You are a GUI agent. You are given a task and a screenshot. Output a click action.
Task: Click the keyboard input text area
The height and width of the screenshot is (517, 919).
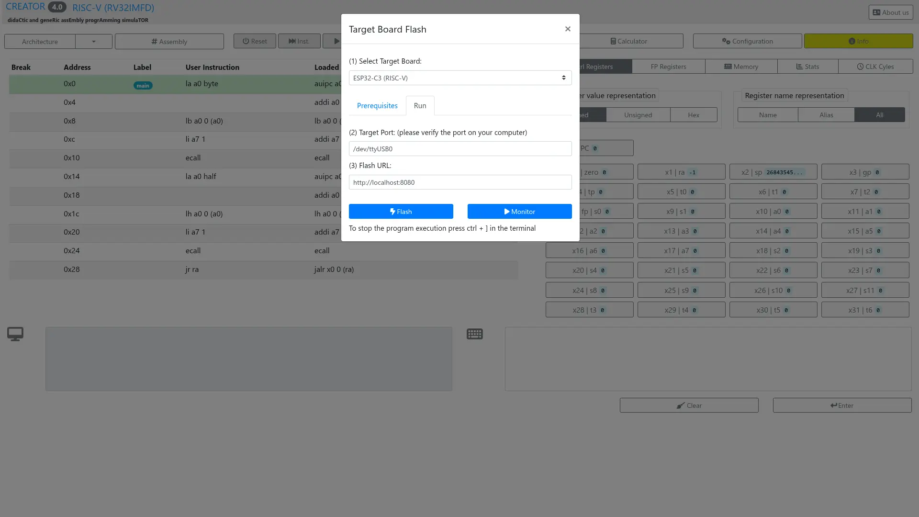coord(708,359)
